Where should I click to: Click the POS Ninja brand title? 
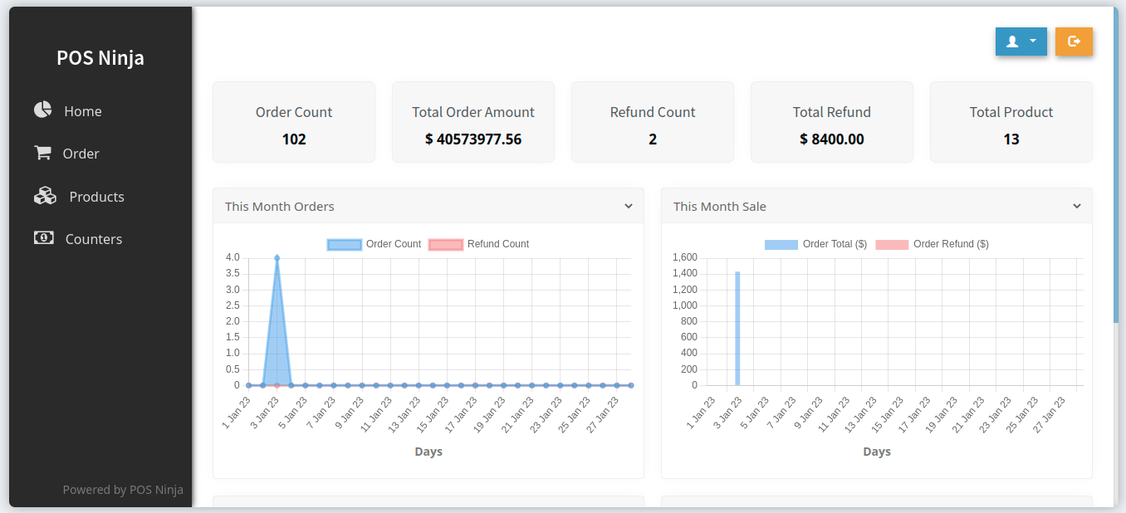pyautogui.click(x=100, y=57)
